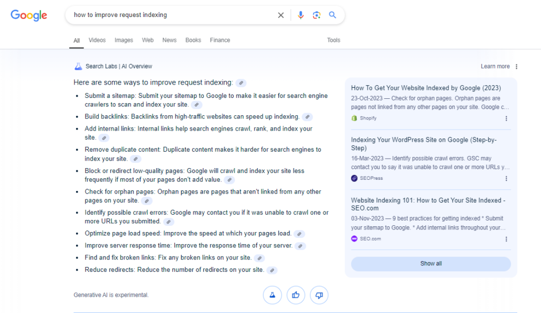Viewport: 541px width, 313px height.
Task: Switch to the News tab
Action: (170, 40)
